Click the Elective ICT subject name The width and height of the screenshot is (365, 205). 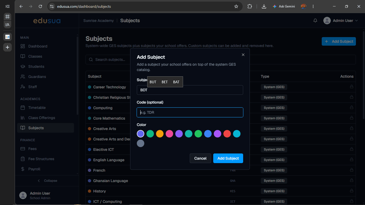[104, 149]
